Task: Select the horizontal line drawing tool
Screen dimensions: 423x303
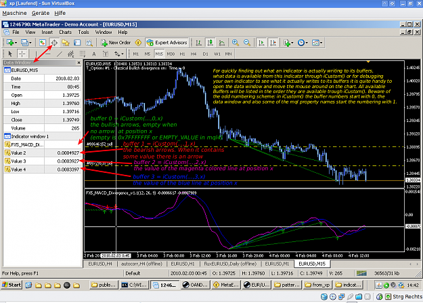Action: click(x=48, y=54)
